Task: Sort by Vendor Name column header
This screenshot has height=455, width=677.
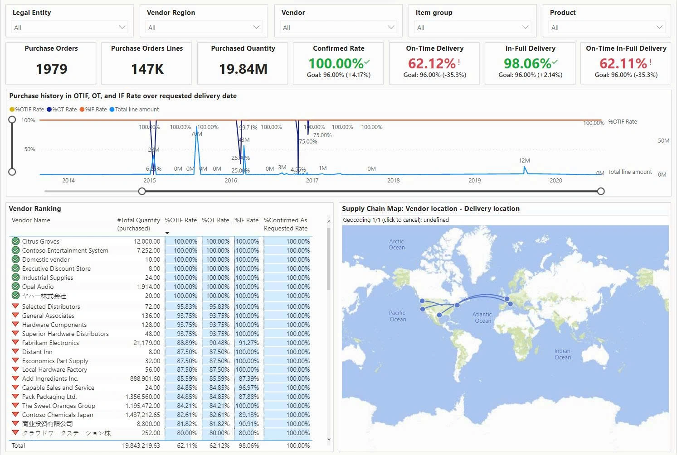Action: point(31,220)
